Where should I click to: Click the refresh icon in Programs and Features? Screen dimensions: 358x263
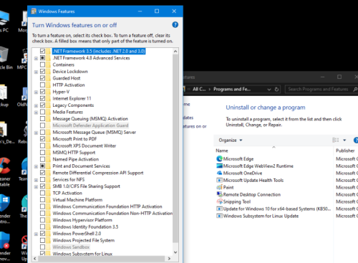tap(276, 89)
